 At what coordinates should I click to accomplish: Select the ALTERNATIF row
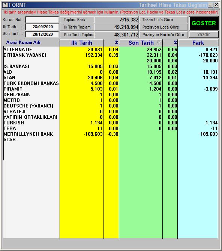(111, 50)
